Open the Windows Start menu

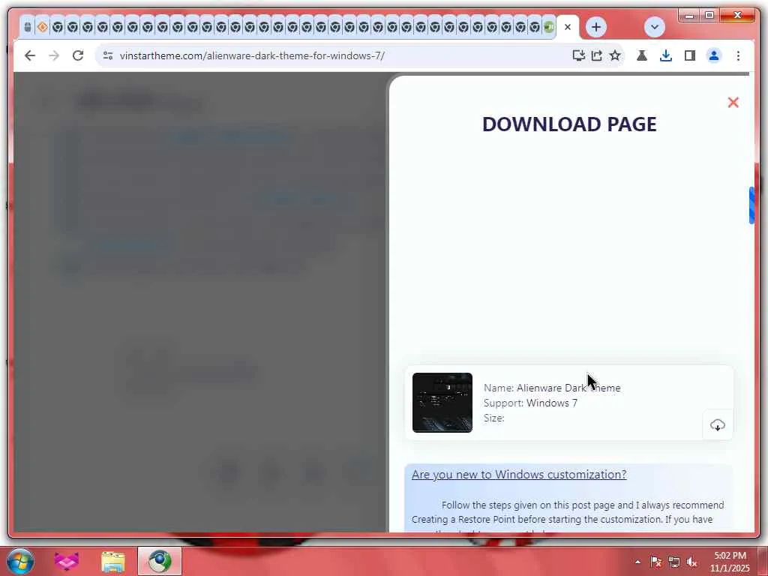click(x=20, y=561)
